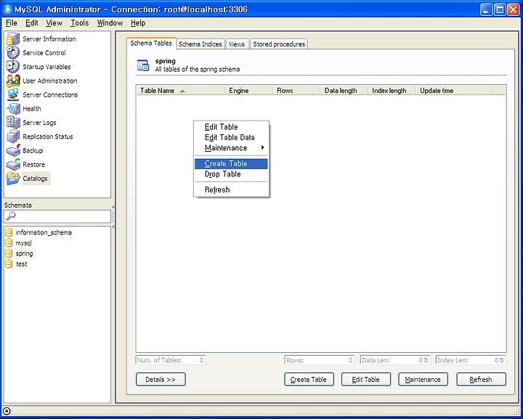
Task: Select the information_schema schema
Action: [x=44, y=232]
